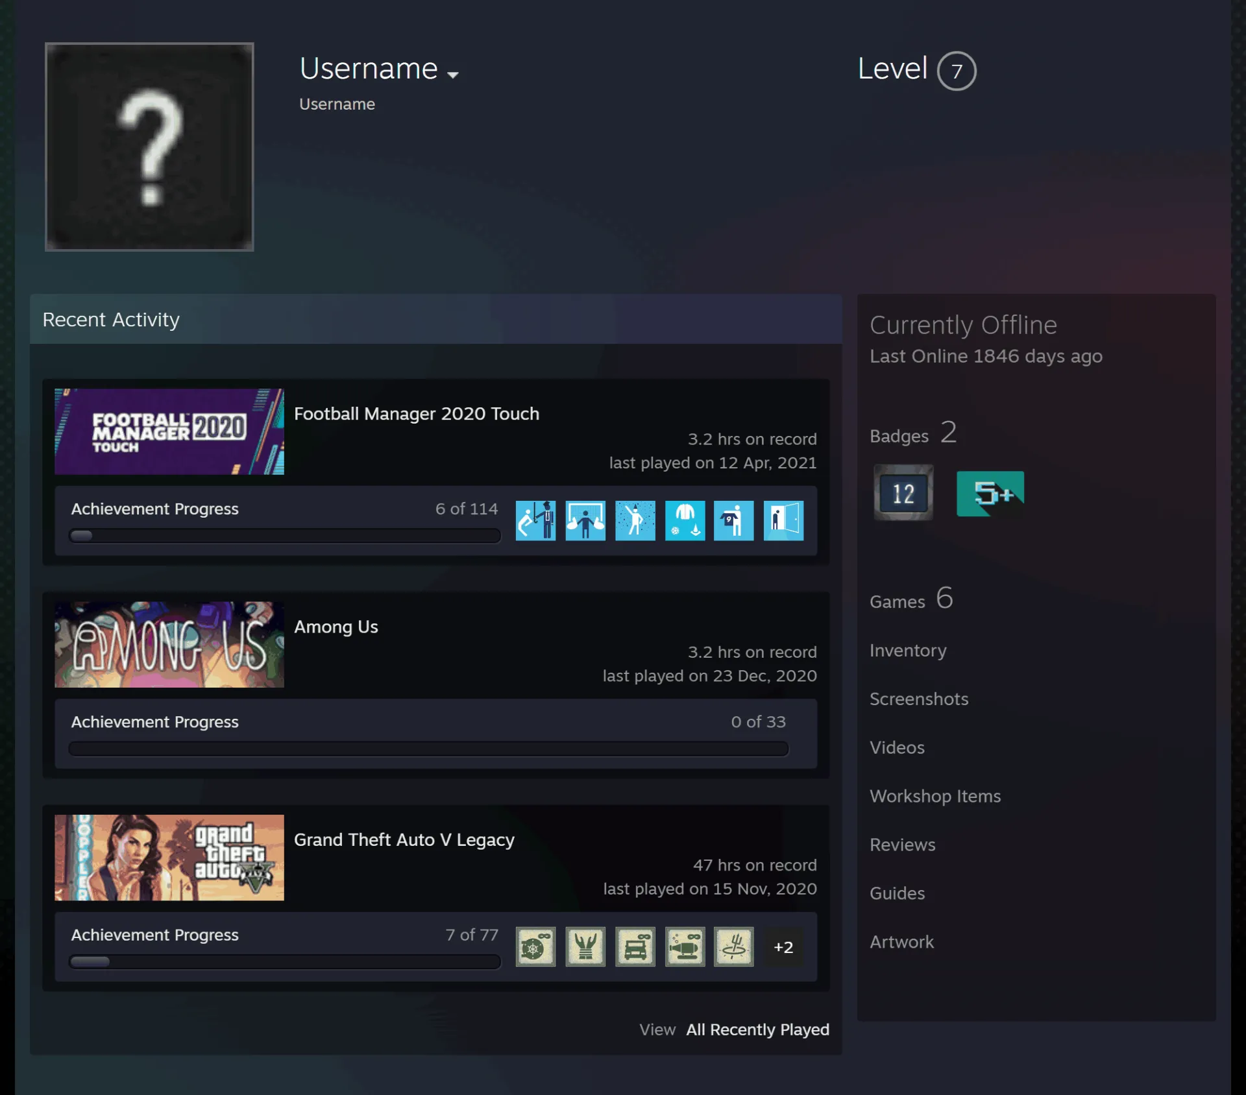Open the 5+ games badge

(x=990, y=493)
